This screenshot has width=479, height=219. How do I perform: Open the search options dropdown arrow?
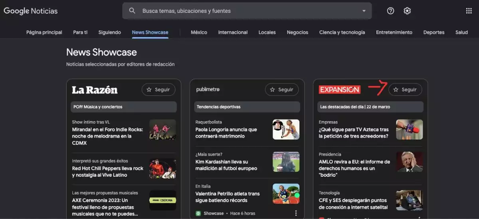click(x=364, y=11)
